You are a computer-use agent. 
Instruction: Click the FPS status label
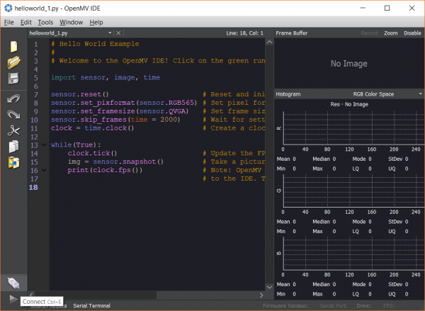tap(389, 306)
